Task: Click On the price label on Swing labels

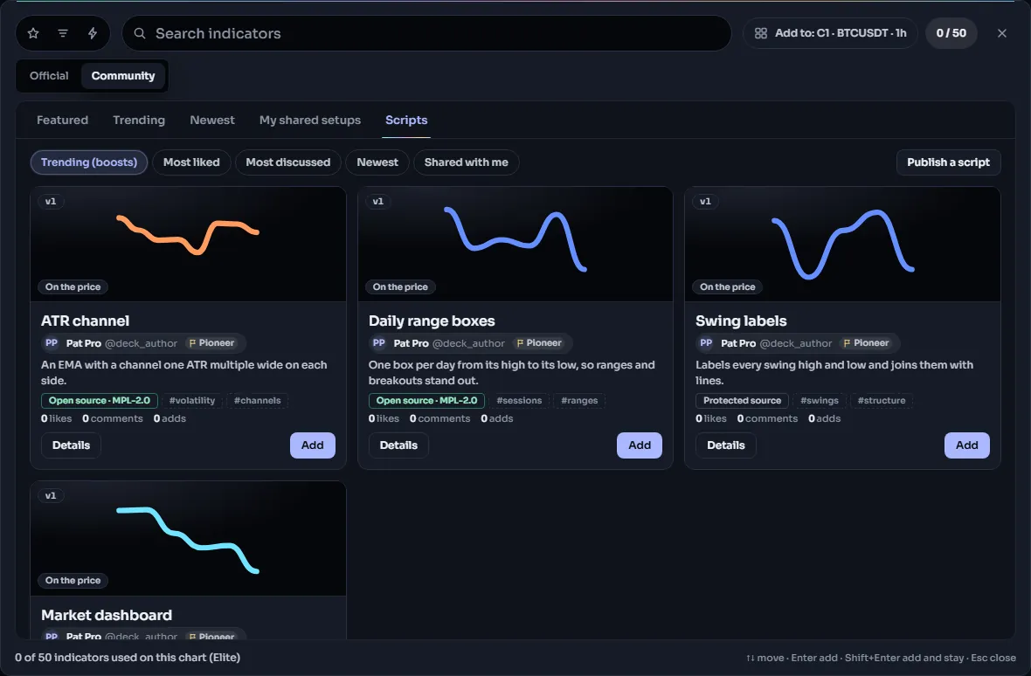Action: coord(727,287)
